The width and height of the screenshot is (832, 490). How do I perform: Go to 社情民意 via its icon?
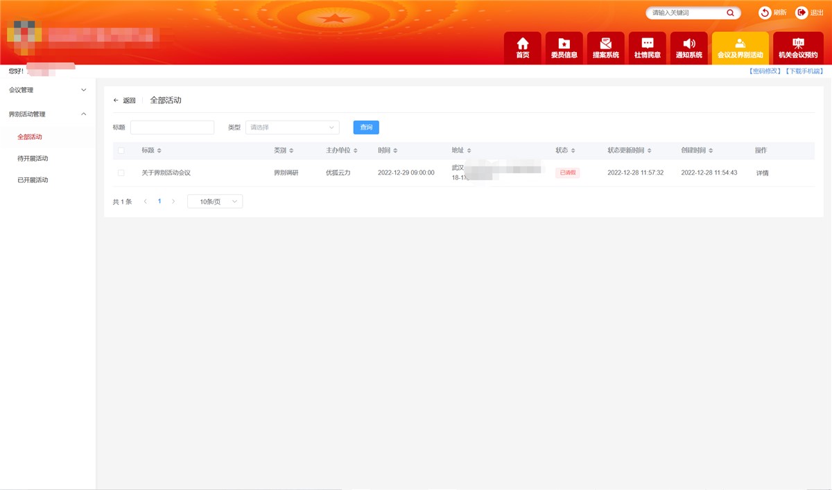click(647, 47)
